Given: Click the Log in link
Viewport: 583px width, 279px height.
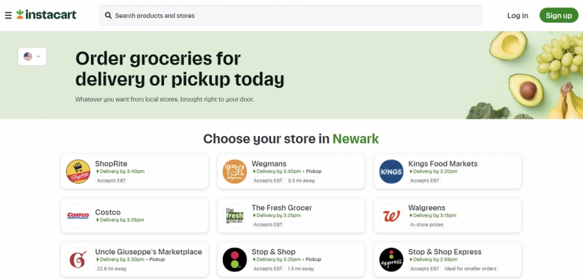Looking at the screenshot, I should click(x=518, y=15).
